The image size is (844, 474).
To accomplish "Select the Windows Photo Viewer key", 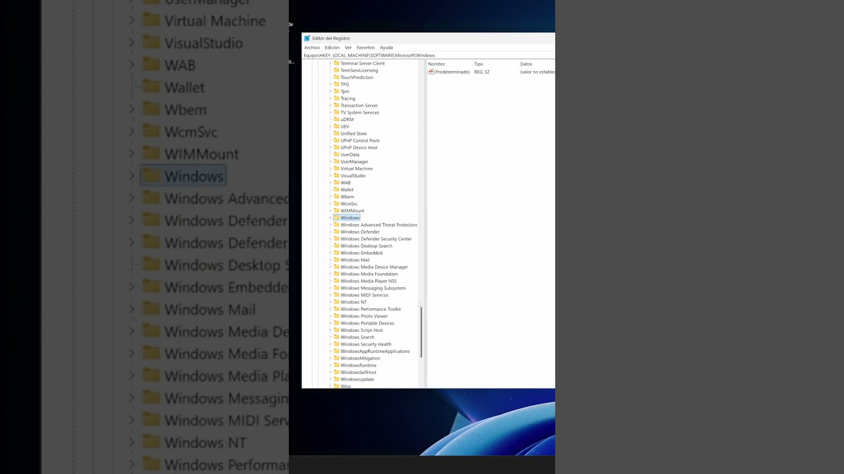I will click(364, 316).
